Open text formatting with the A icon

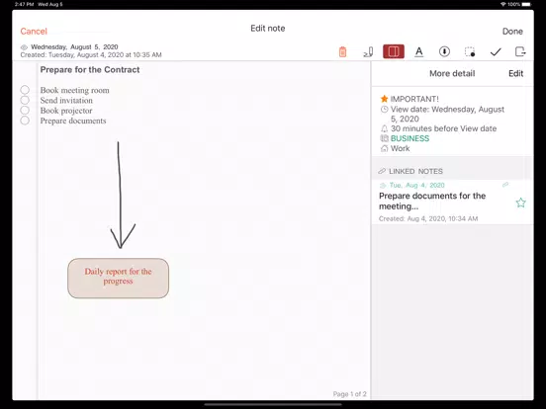(419, 51)
